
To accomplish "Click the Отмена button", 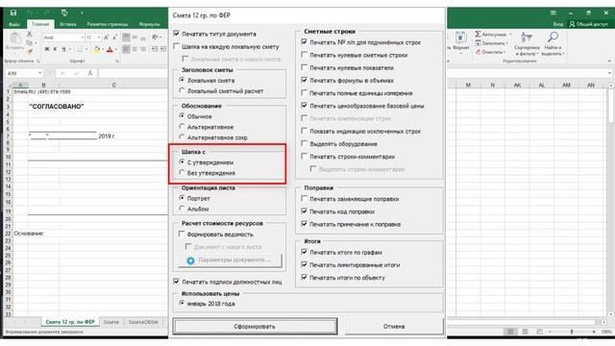I will 394,327.
